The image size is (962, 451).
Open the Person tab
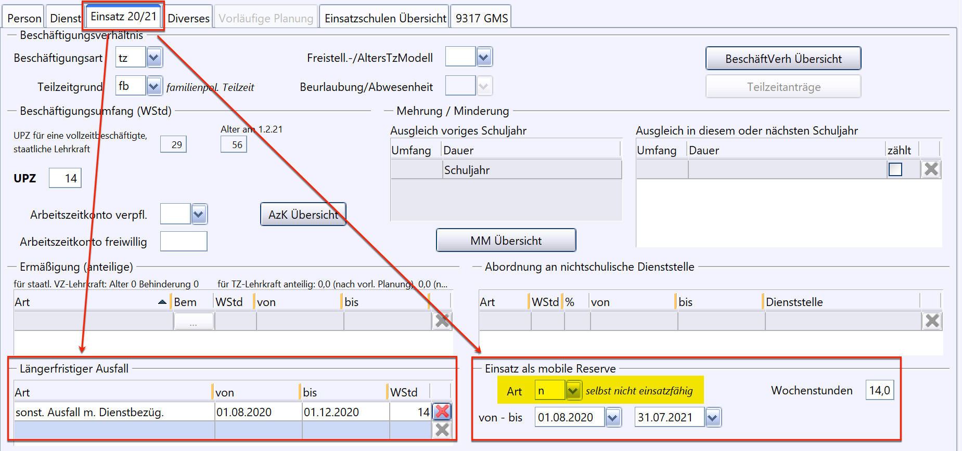(x=24, y=18)
